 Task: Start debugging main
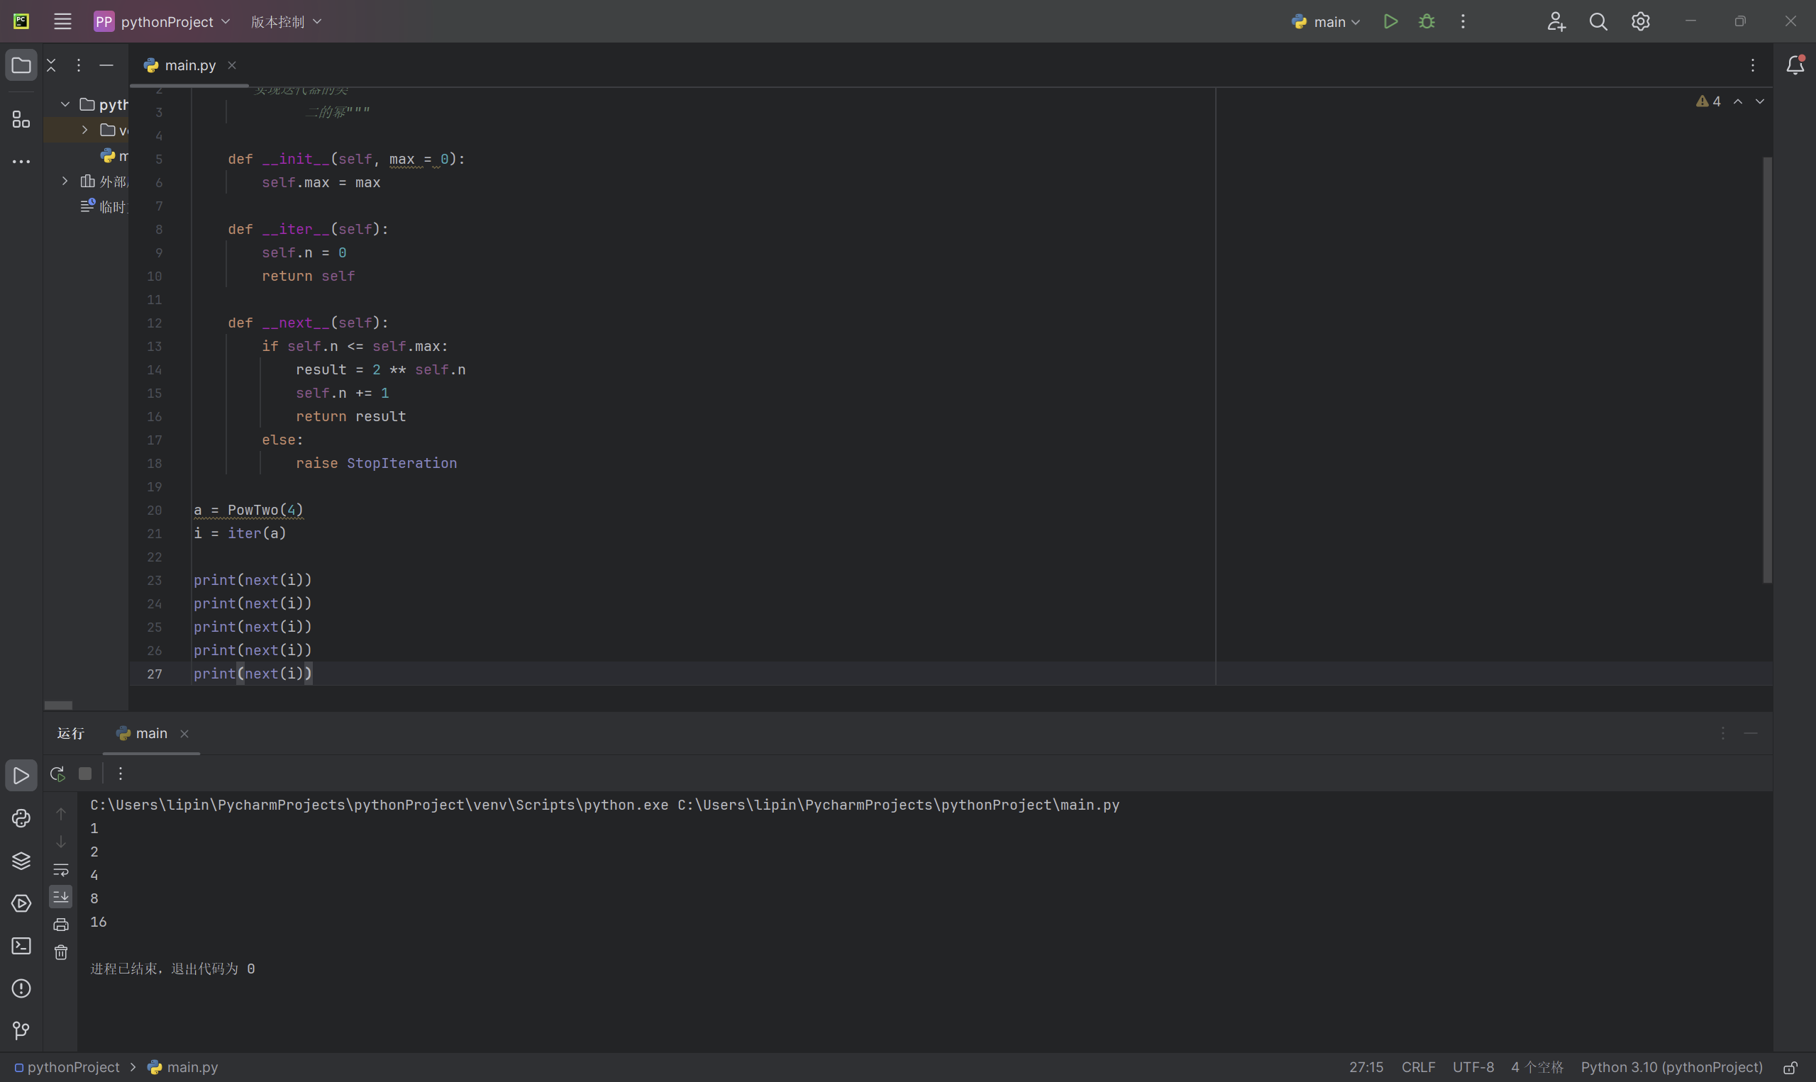click(1427, 21)
